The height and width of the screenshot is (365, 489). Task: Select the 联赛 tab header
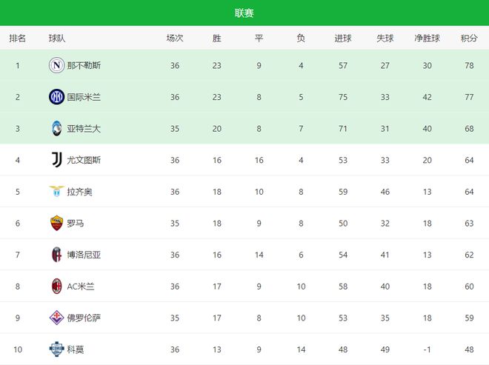(245, 13)
